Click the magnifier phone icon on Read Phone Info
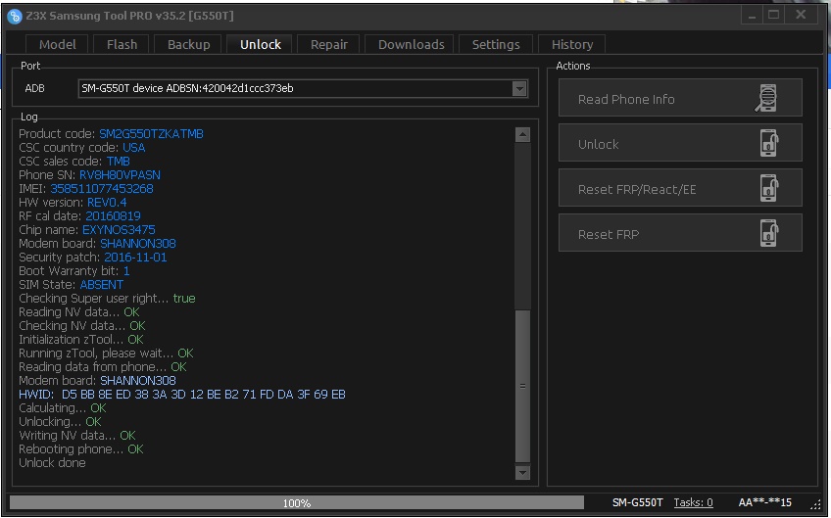The image size is (831, 518). pyautogui.click(x=766, y=99)
